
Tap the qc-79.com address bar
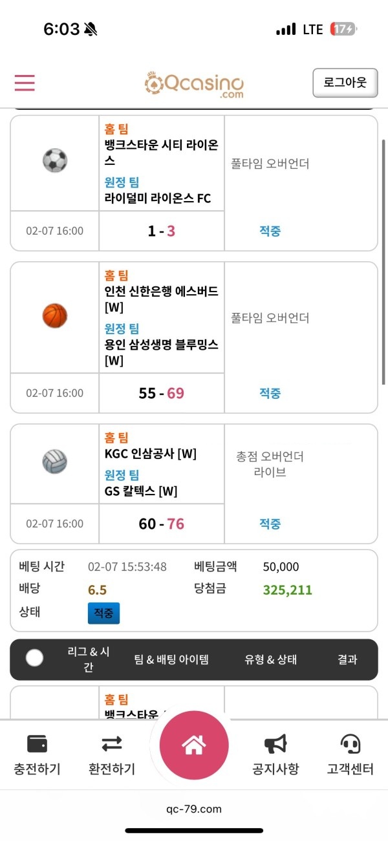click(x=194, y=809)
